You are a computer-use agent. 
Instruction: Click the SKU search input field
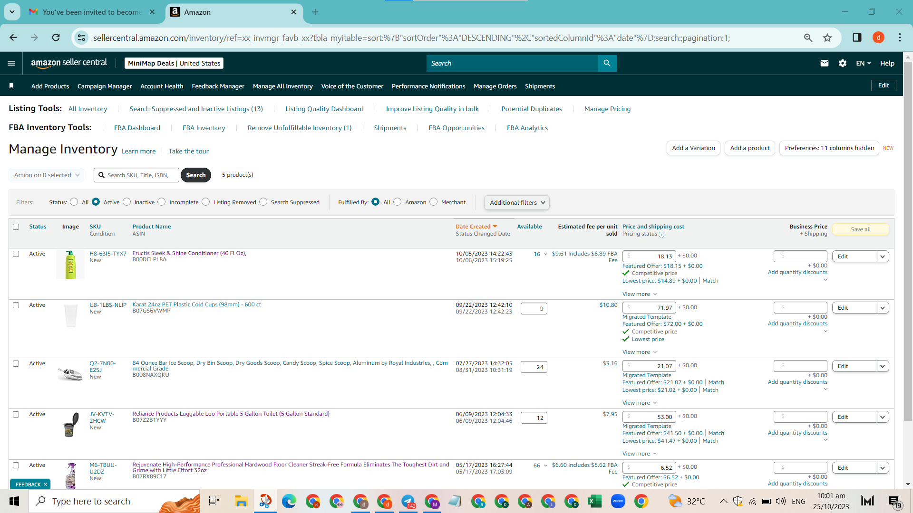pos(136,175)
